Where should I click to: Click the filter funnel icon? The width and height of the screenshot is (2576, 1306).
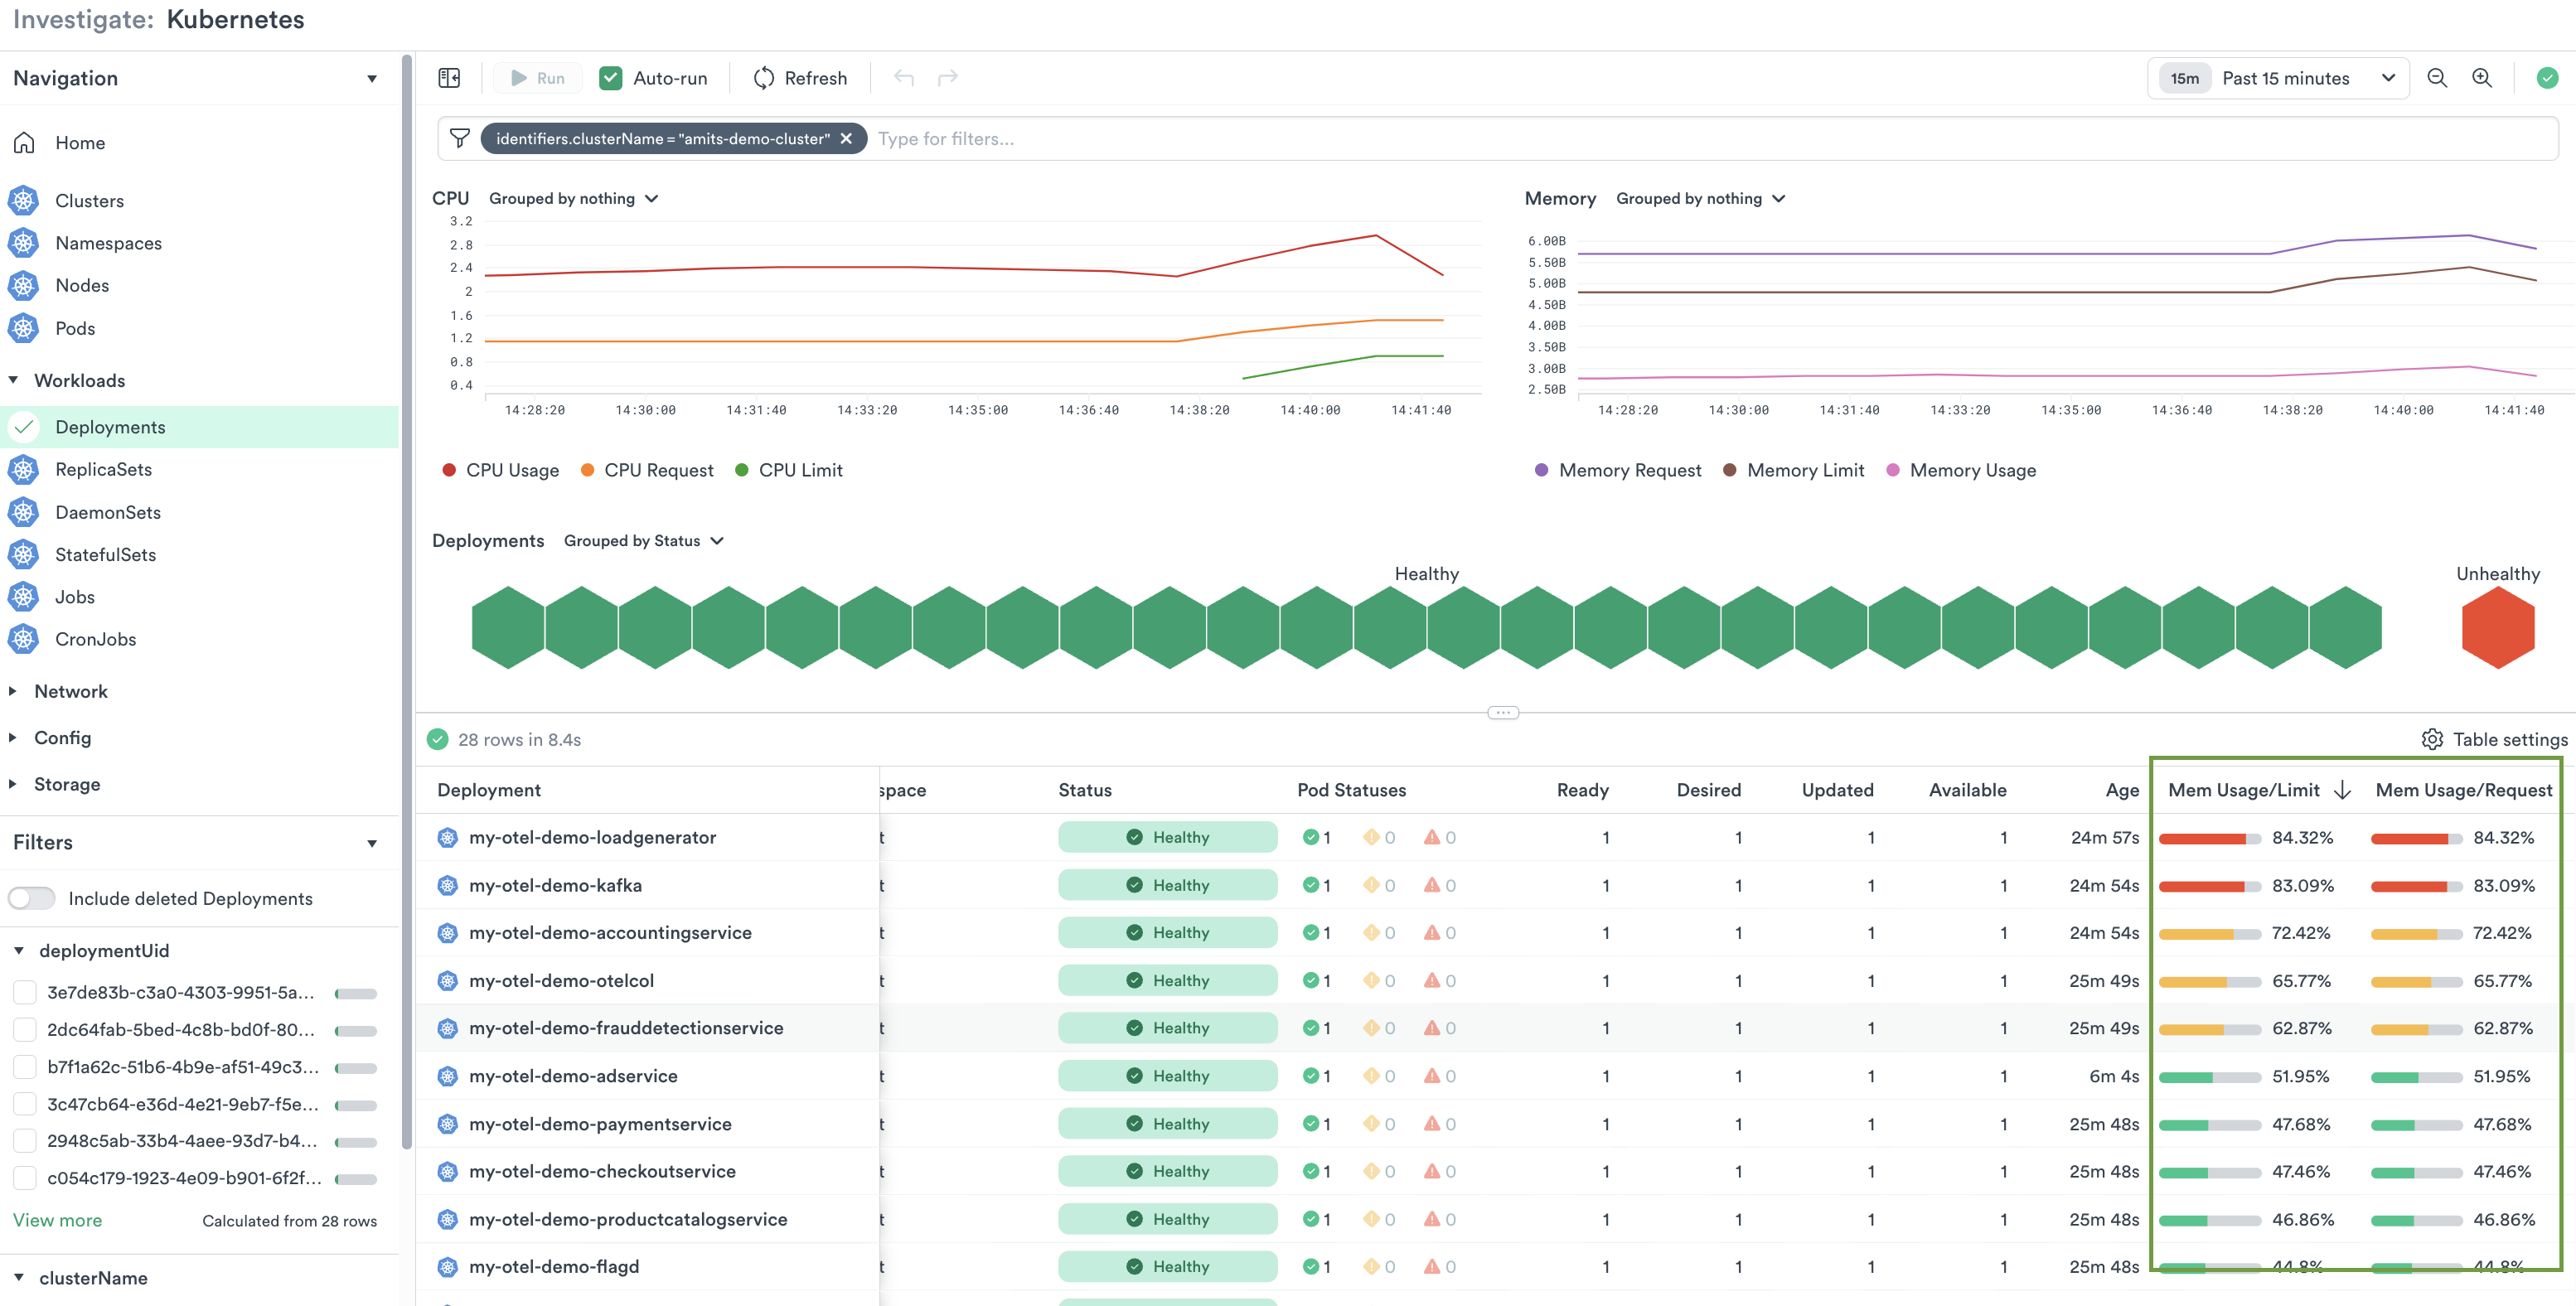(460, 138)
